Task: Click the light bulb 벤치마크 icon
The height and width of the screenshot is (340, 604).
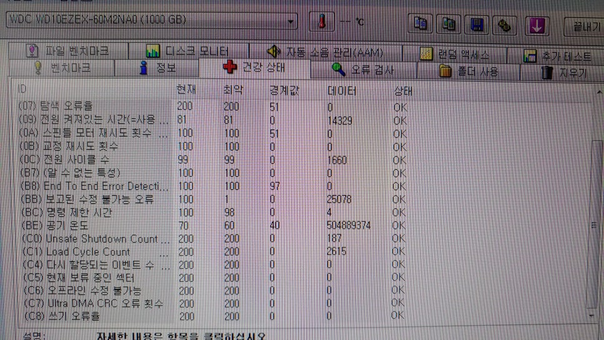Action: point(38,67)
